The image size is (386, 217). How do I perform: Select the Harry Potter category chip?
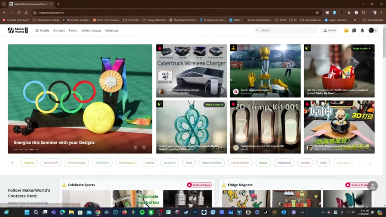click(240, 163)
